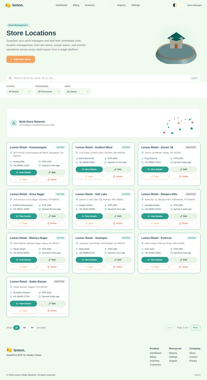Click phone icon next to +91 98450 12233
This screenshot has height=380, width=207.
pyautogui.click(x=11, y=165)
